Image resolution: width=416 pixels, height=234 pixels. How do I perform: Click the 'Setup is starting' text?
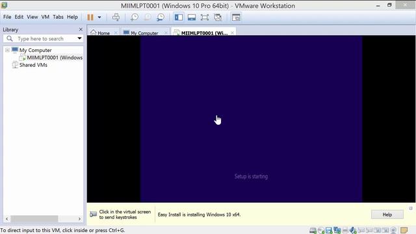(251, 176)
